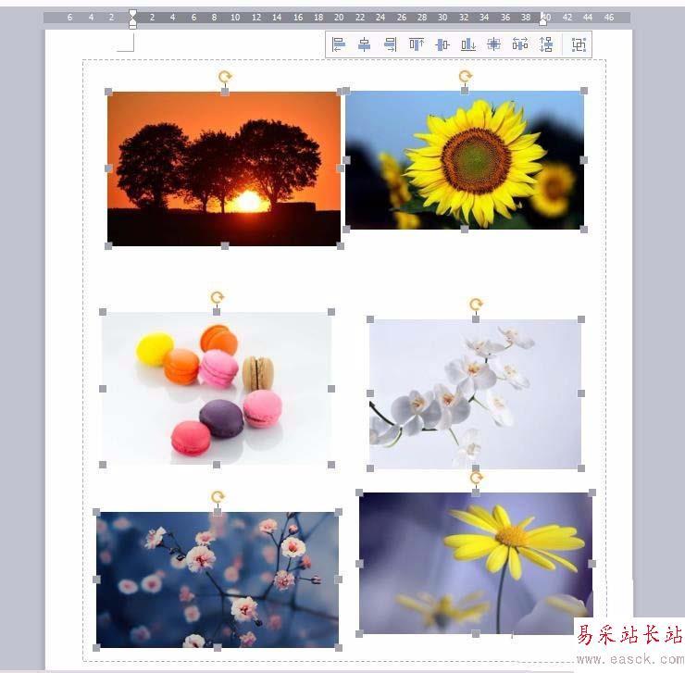The height and width of the screenshot is (673, 685).
Task: Click rotate handle above yellow daisy picture
Action: [x=476, y=478]
